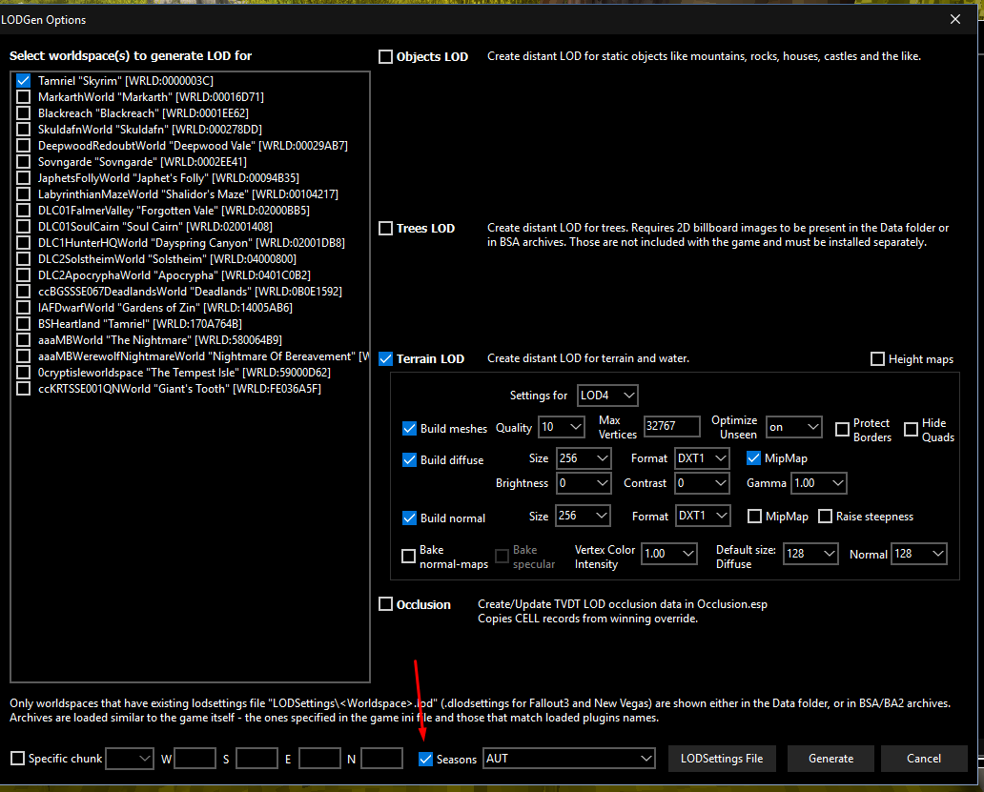Select the DLC2SolstheimWorld "Solstheim" checkbox

click(x=23, y=259)
